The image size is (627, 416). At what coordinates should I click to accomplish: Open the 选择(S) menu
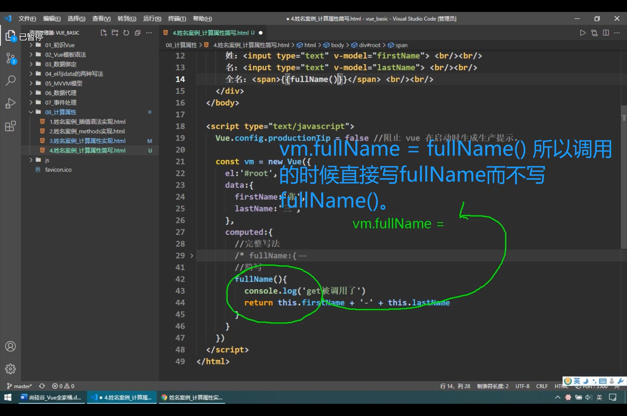77,19
